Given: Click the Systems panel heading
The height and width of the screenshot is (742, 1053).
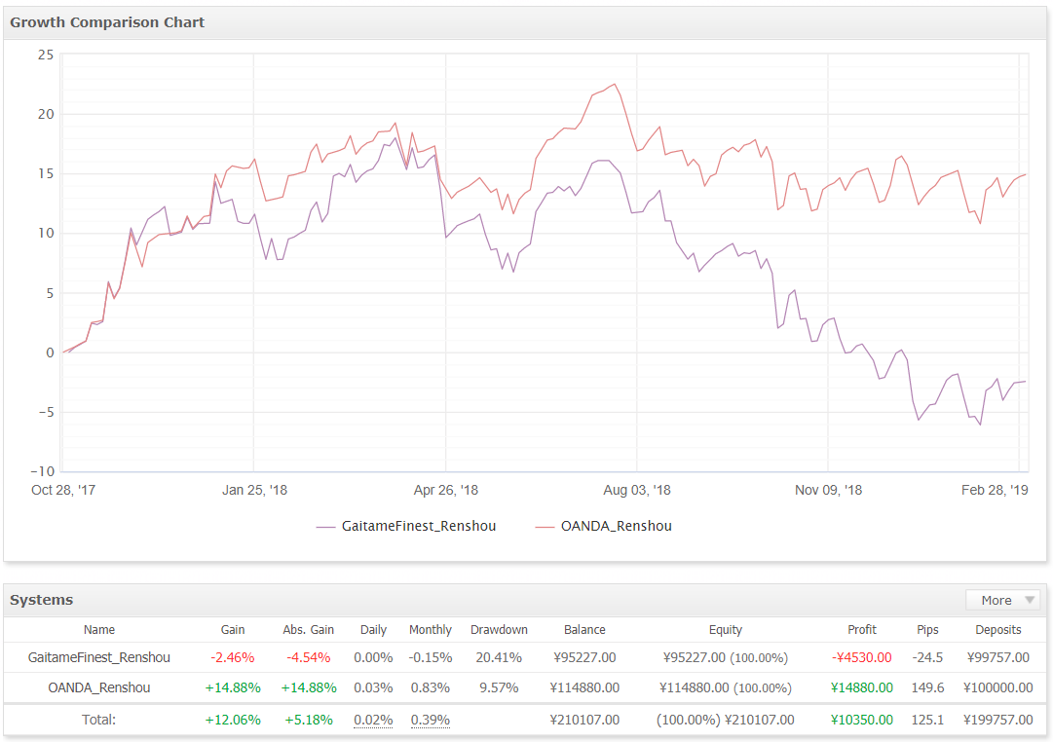Looking at the screenshot, I should coord(42,600).
